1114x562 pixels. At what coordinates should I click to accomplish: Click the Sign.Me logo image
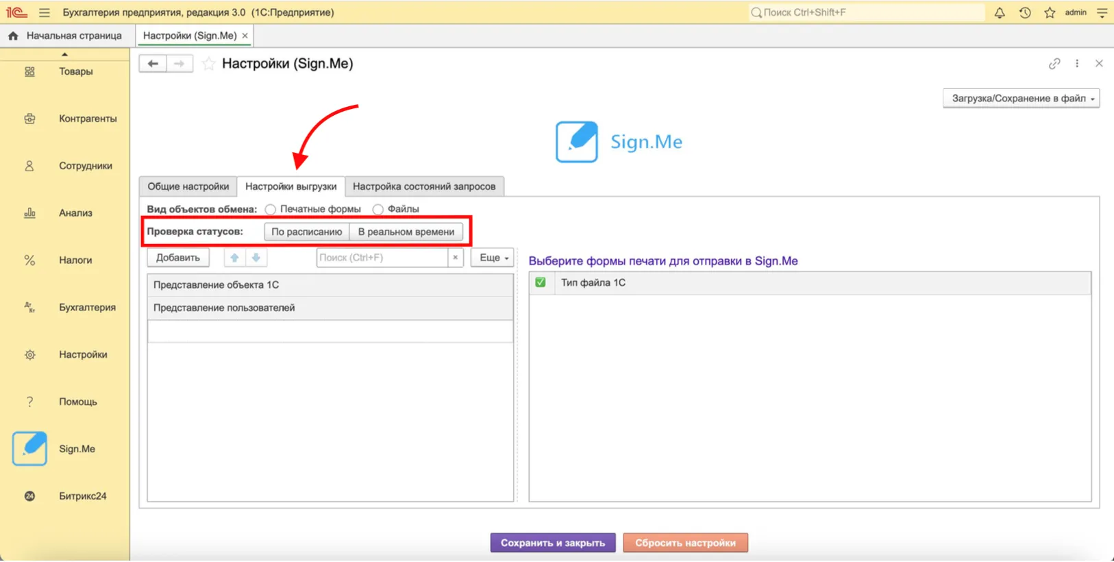(619, 142)
